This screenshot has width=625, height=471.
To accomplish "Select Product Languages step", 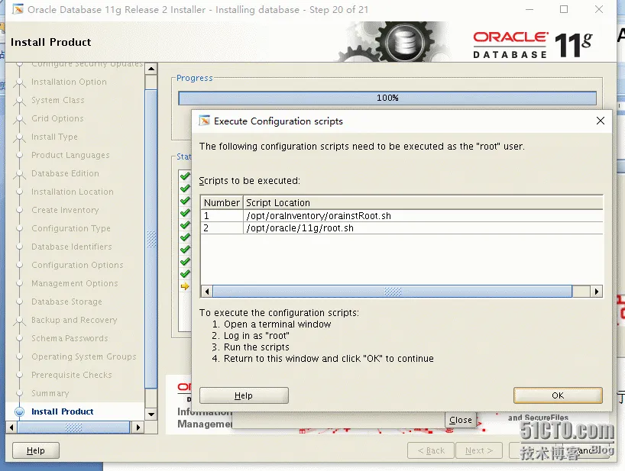I will tap(70, 155).
